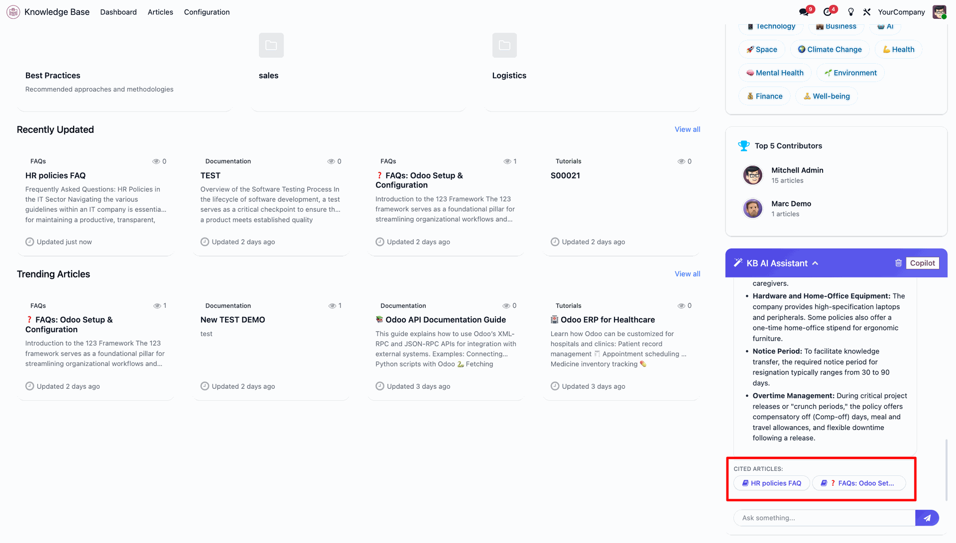This screenshot has height=543, width=956.
Task: Click the lightbulb icon in the top bar
Action: coord(851,12)
